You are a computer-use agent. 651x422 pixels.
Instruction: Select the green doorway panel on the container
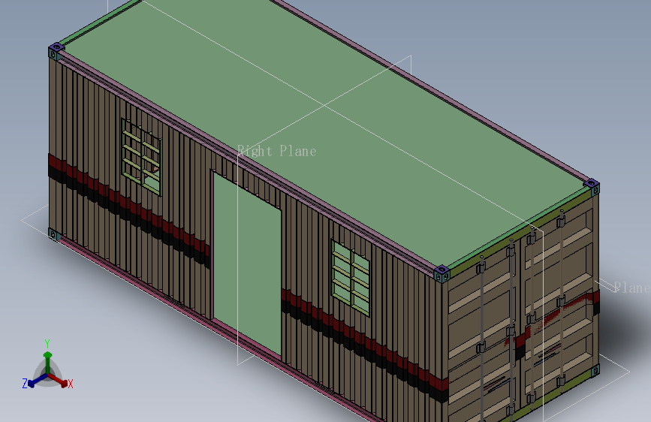(248, 264)
